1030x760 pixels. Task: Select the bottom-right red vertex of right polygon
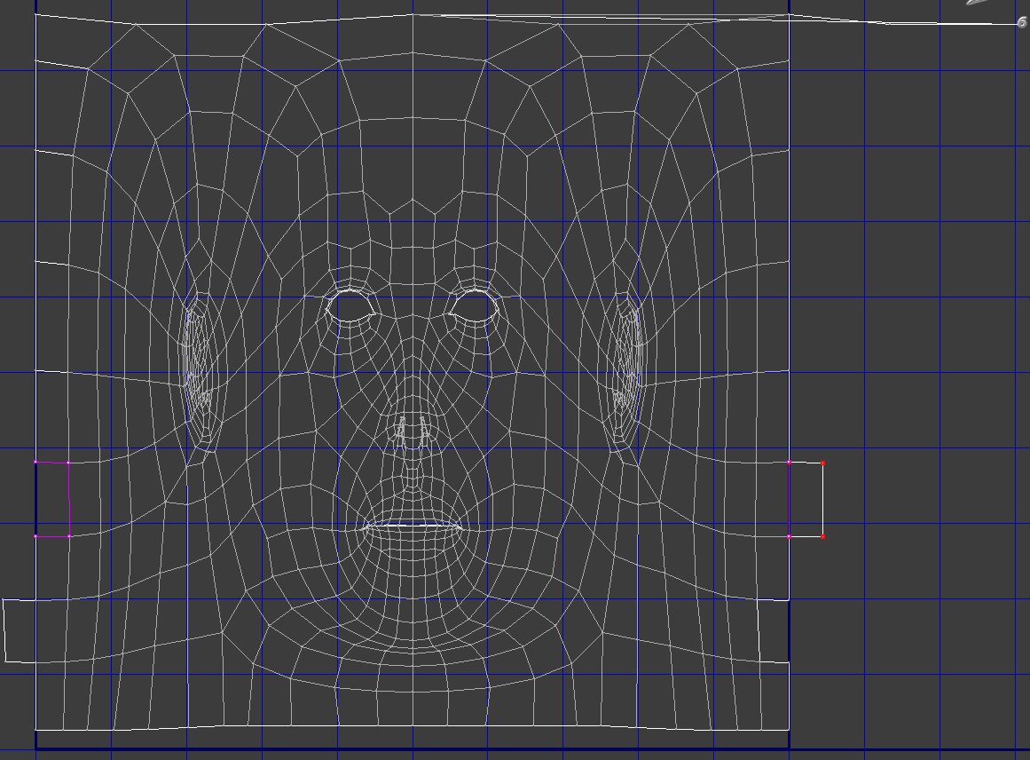(822, 536)
